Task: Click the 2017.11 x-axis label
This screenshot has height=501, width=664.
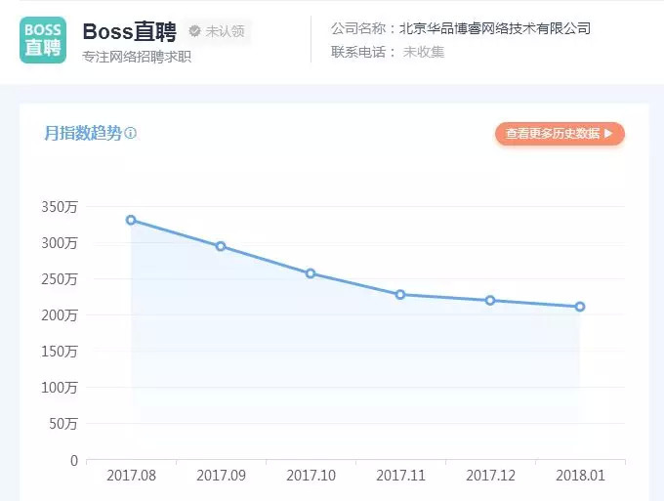Action: click(400, 476)
